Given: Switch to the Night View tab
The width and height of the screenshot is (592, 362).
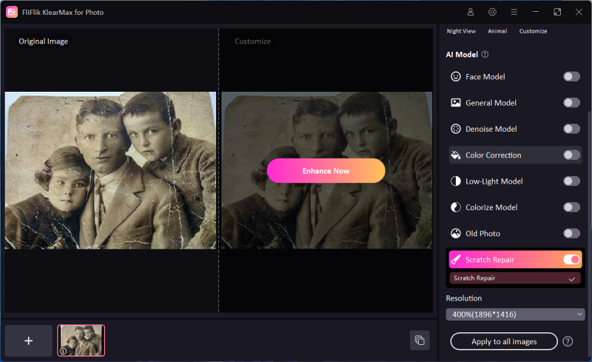Looking at the screenshot, I should [x=461, y=31].
